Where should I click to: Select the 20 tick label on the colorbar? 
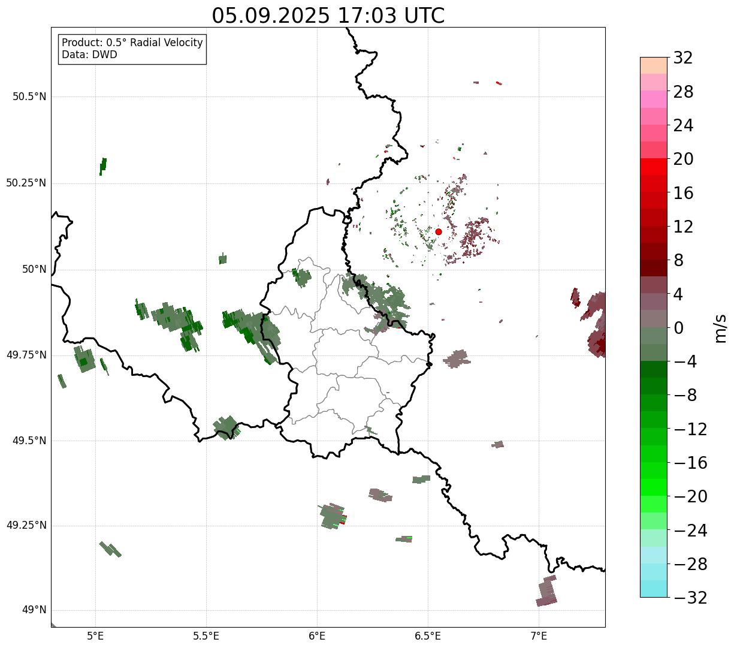pos(683,159)
